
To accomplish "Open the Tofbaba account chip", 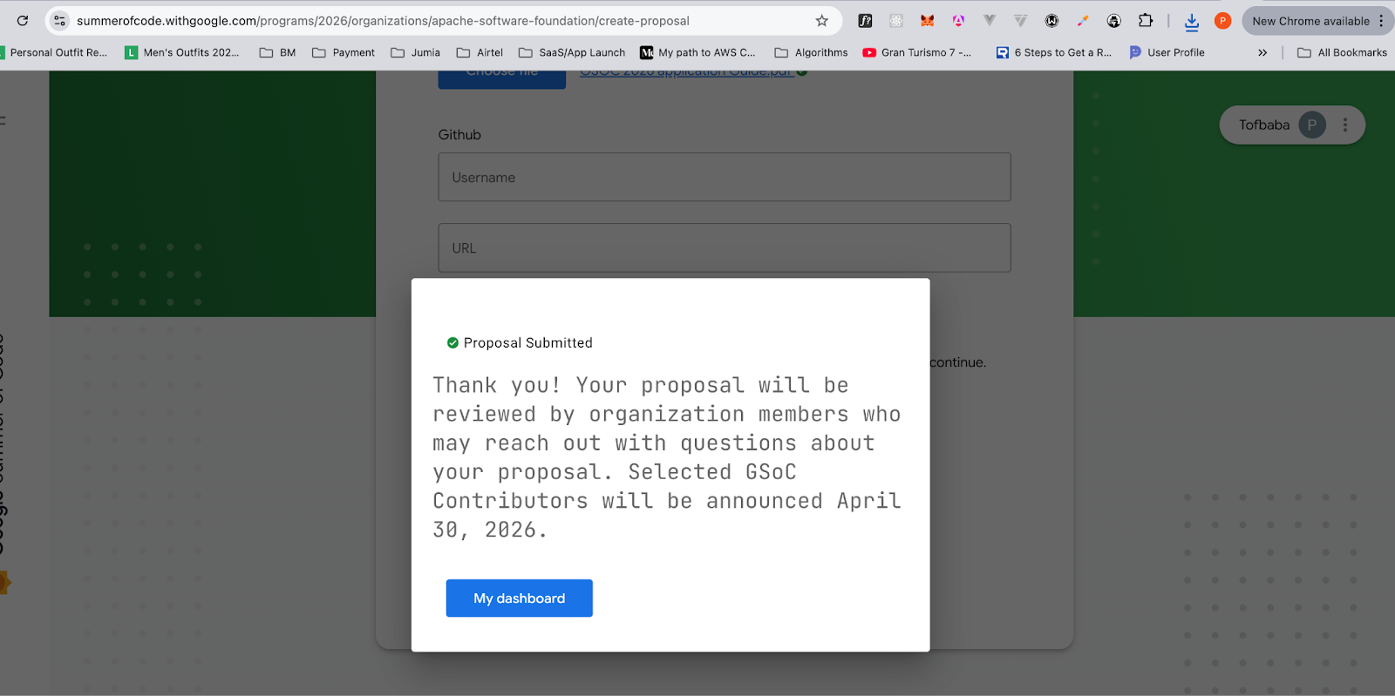I will (1292, 125).
